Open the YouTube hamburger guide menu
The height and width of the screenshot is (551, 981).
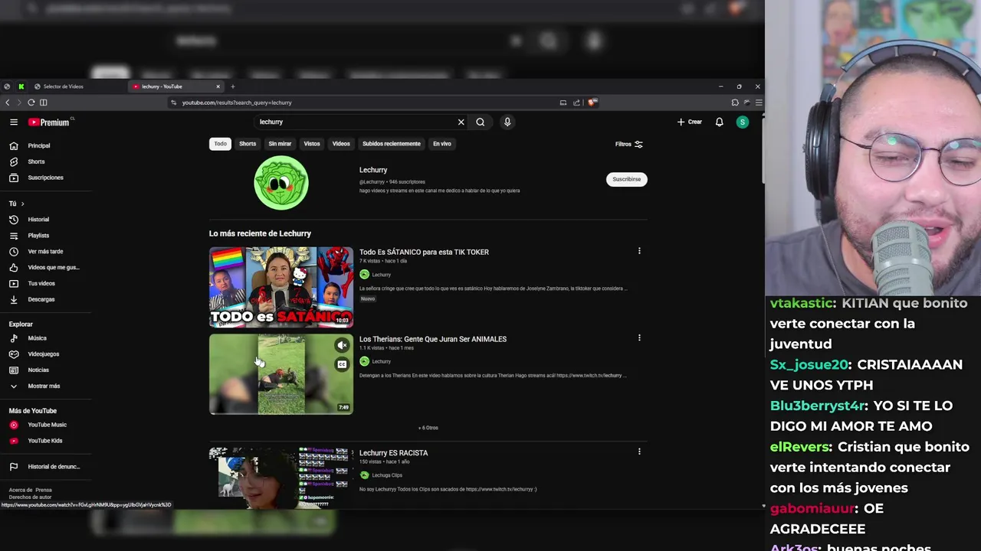pyautogui.click(x=13, y=122)
